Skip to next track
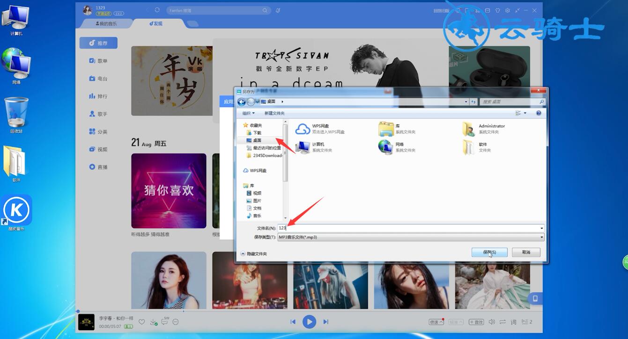The width and height of the screenshot is (628, 339). click(325, 322)
